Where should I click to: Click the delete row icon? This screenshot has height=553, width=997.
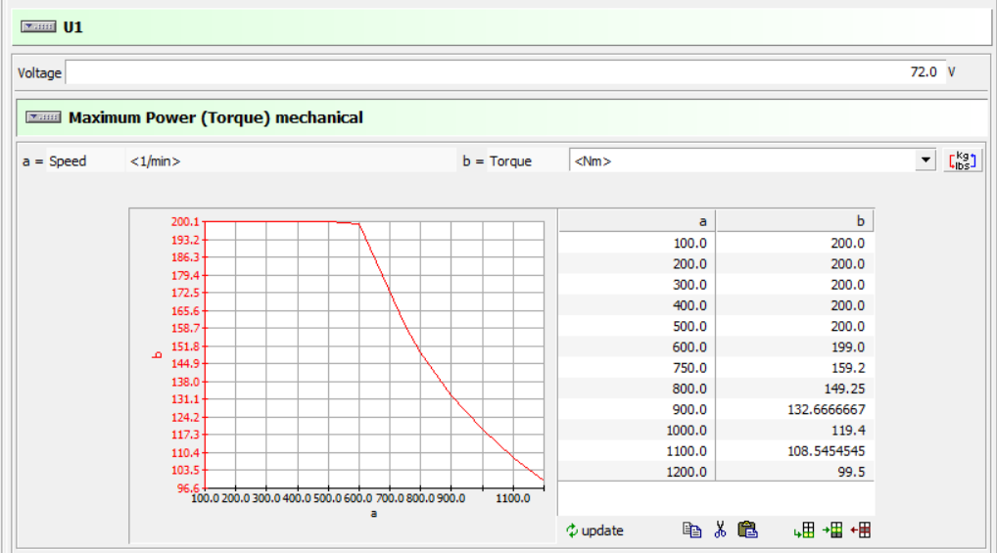(861, 530)
